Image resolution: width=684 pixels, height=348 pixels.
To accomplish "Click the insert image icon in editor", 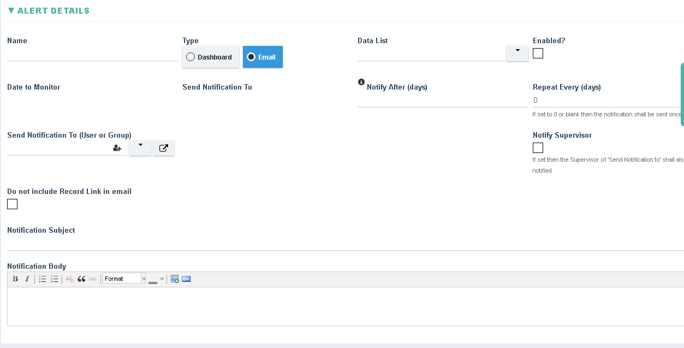I will pos(175,279).
